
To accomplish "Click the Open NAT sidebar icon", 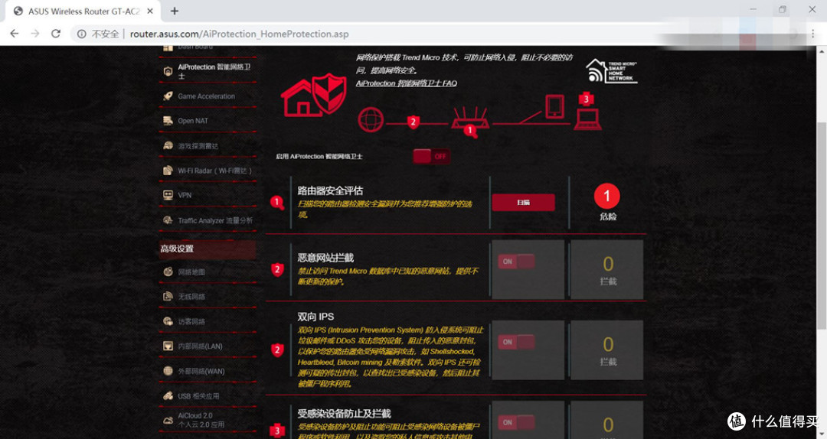I will pos(168,121).
